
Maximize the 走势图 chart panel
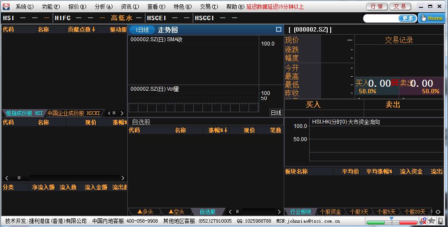[278, 30]
